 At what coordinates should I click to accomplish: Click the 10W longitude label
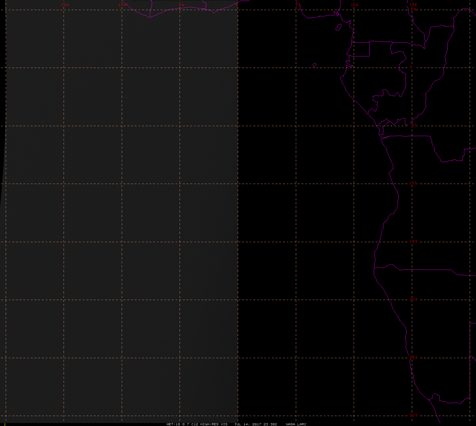pyautogui.click(x=123, y=5)
